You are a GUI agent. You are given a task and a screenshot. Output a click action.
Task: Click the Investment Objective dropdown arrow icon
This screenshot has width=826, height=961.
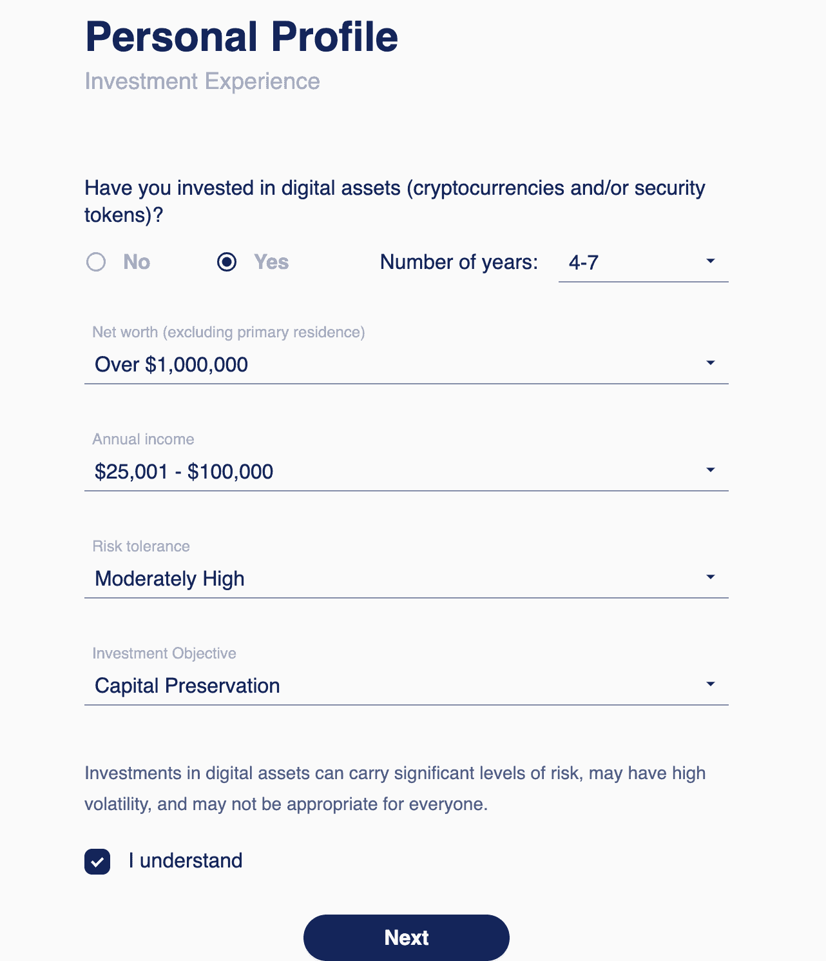(711, 684)
